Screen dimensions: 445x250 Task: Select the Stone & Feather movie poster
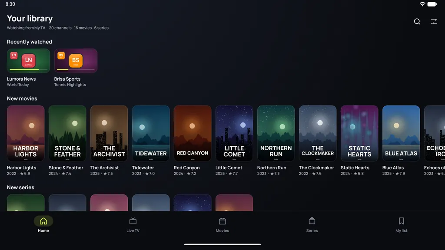67,133
